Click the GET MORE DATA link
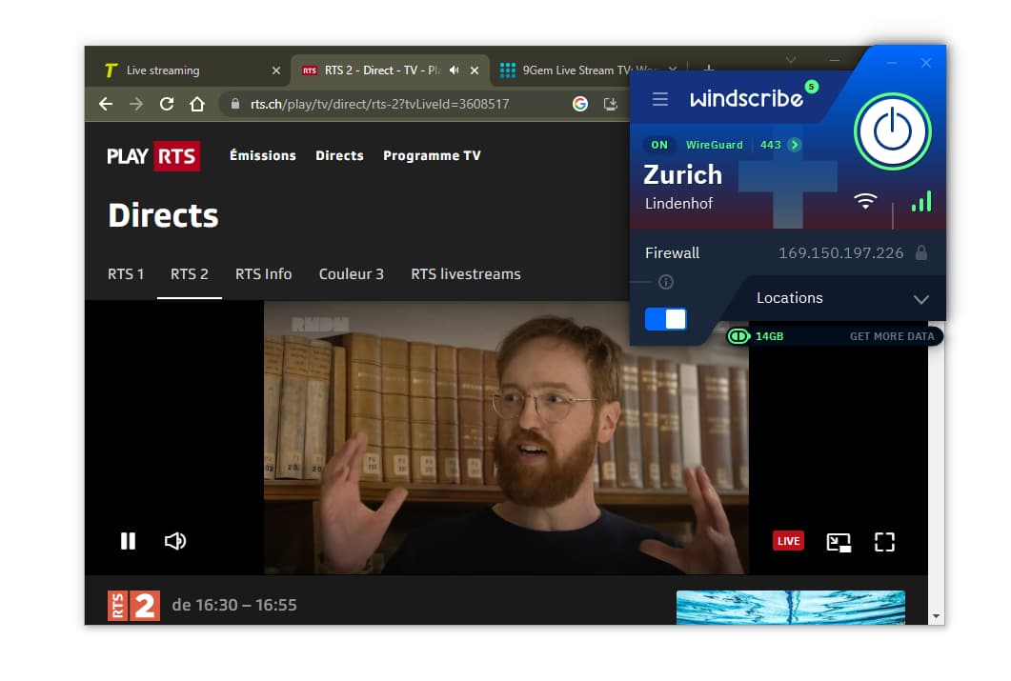The width and height of the screenshot is (1011, 681). (x=892, y=336)
